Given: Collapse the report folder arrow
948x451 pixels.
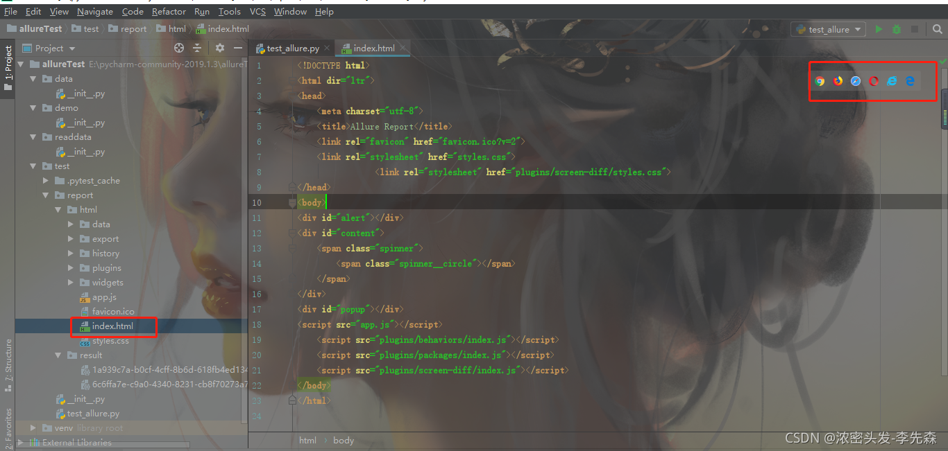Looking at the screenshot, I should click(46, 195).
